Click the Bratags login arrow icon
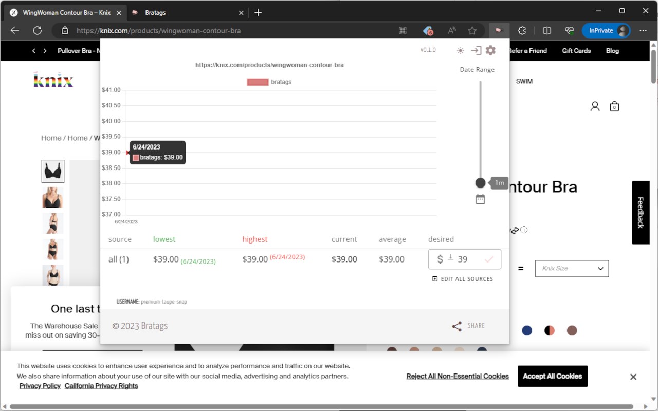This screenshot has width=658, height=411. pos(476,50)
